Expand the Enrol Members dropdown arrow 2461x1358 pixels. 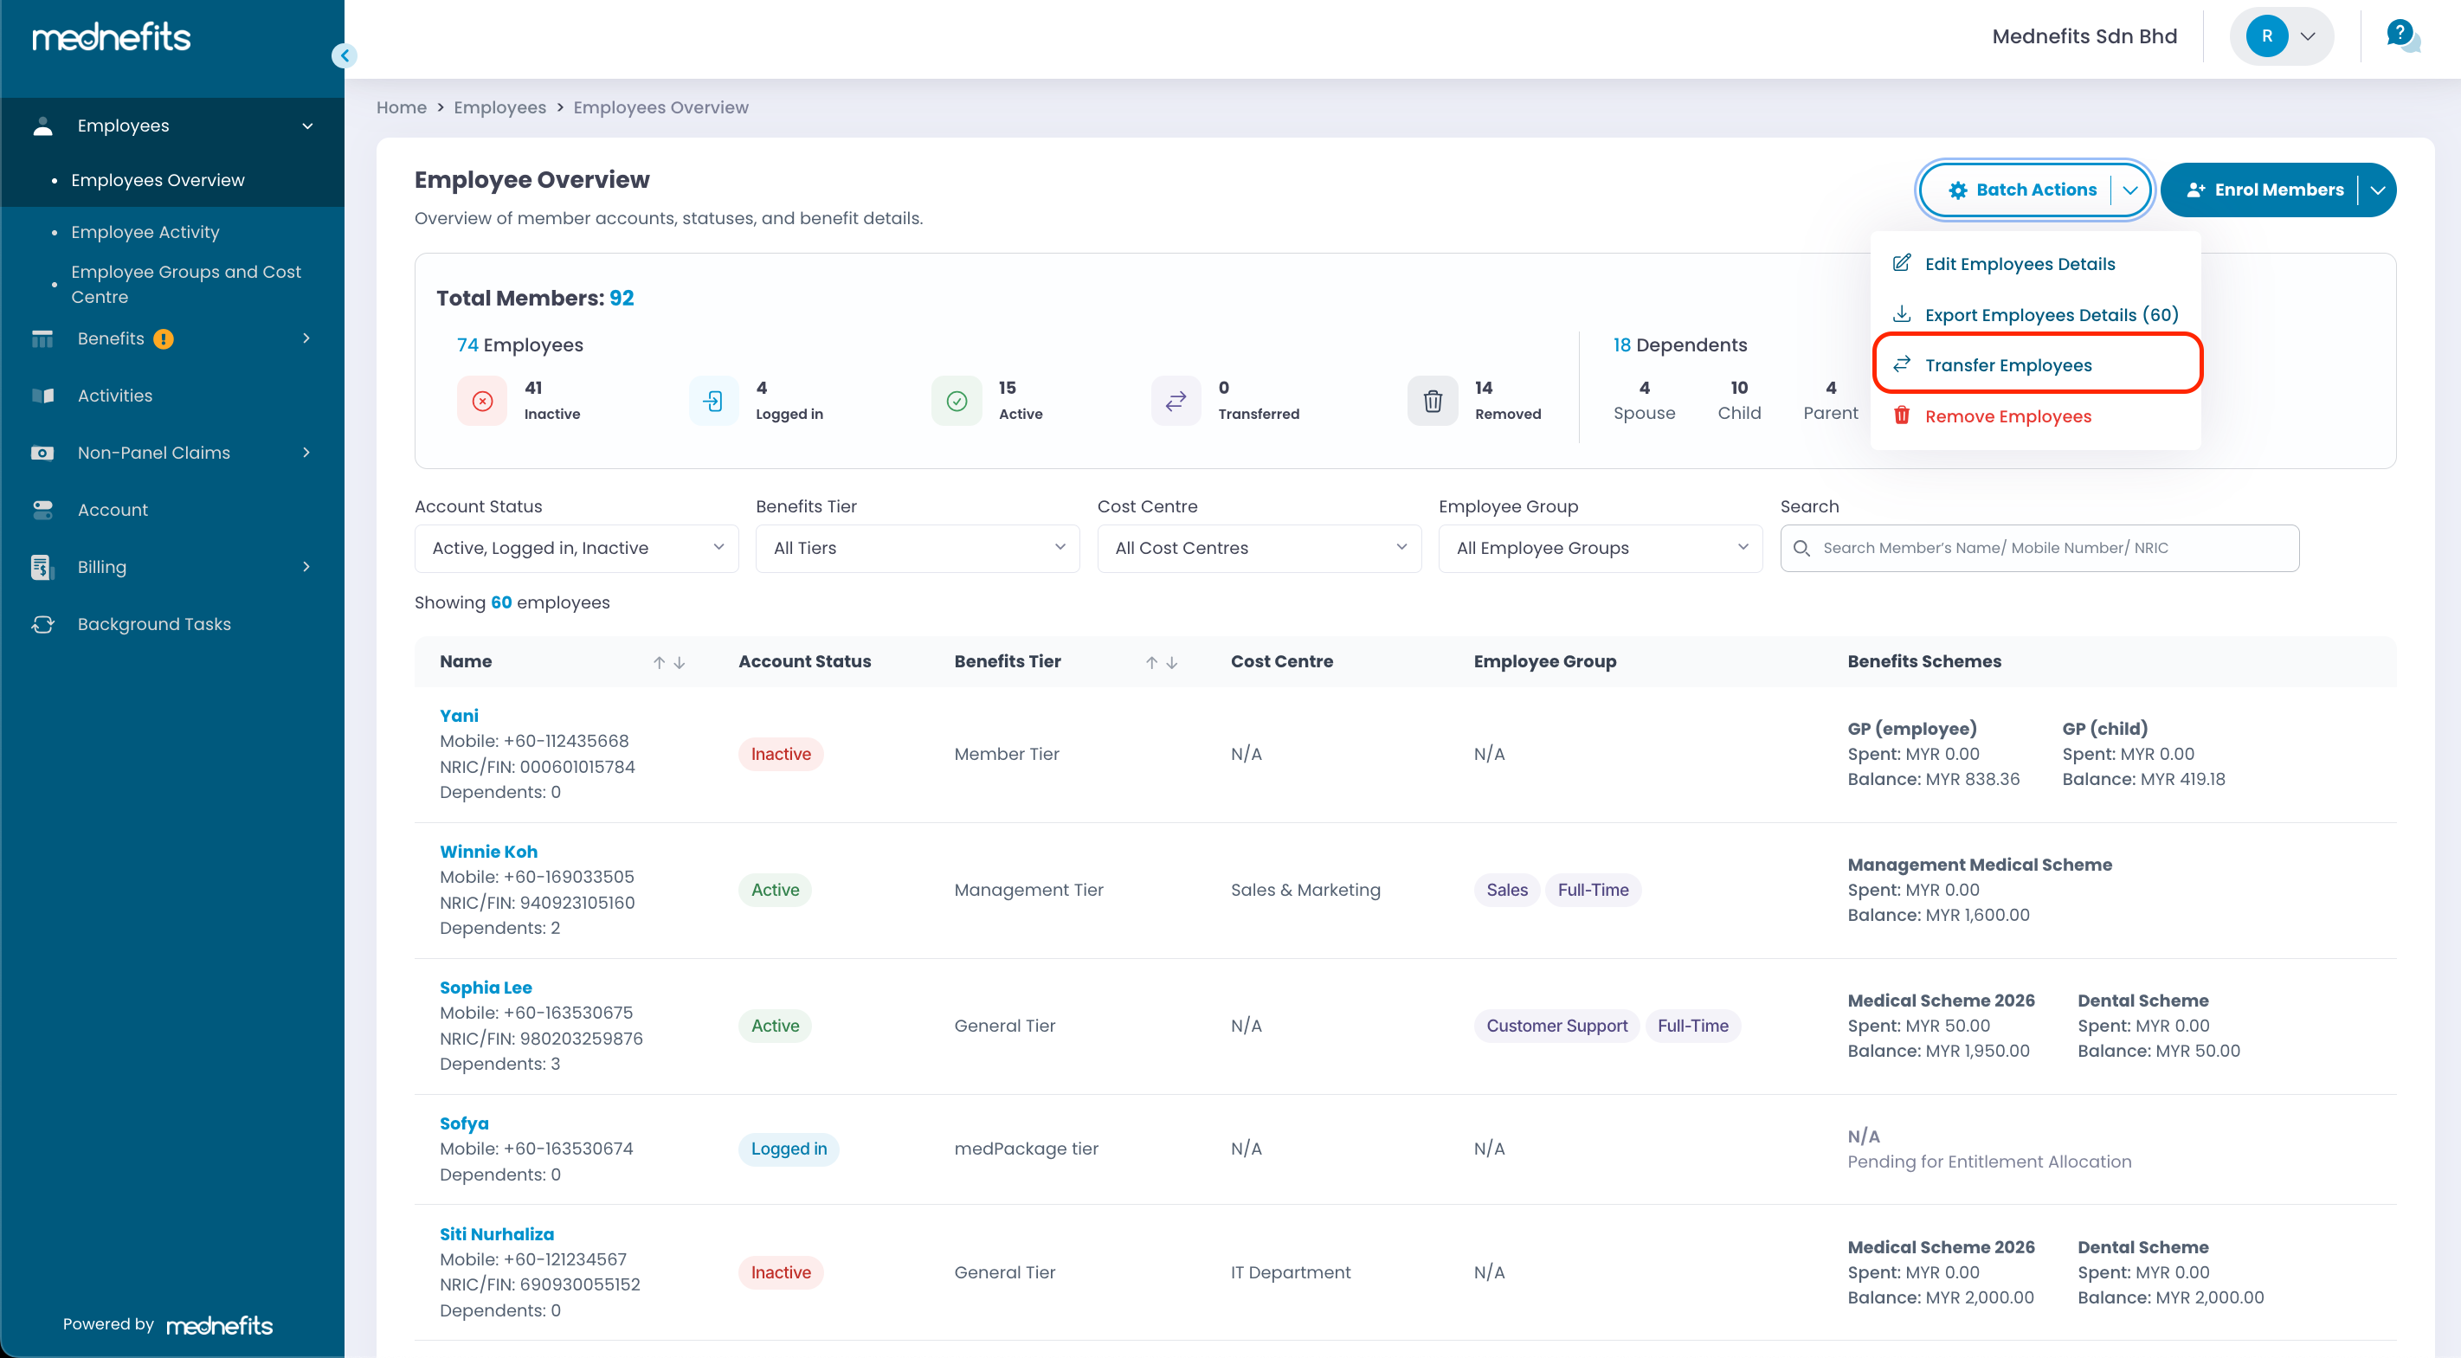(2377, 190)
